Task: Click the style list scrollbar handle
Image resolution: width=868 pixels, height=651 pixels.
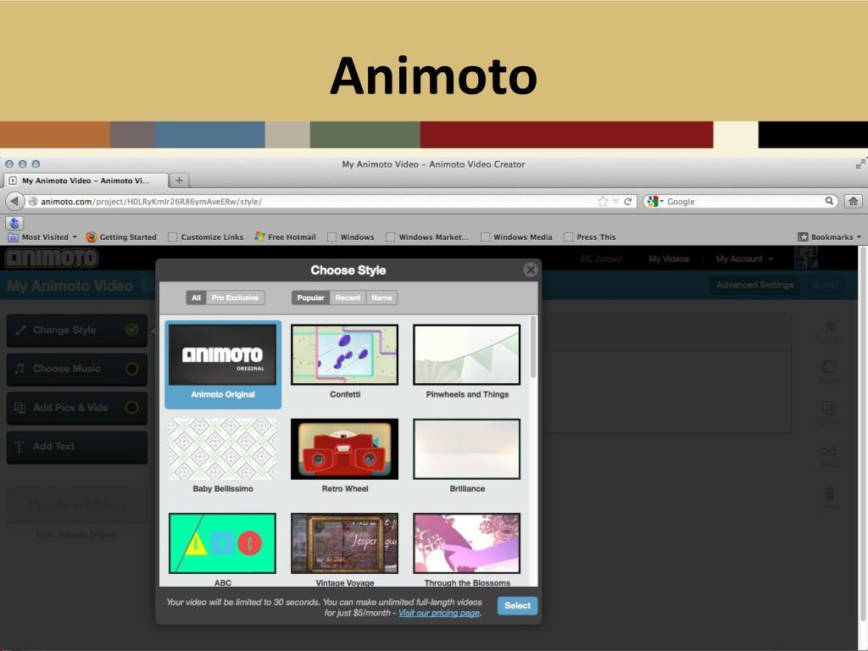Action: (533, 347)
